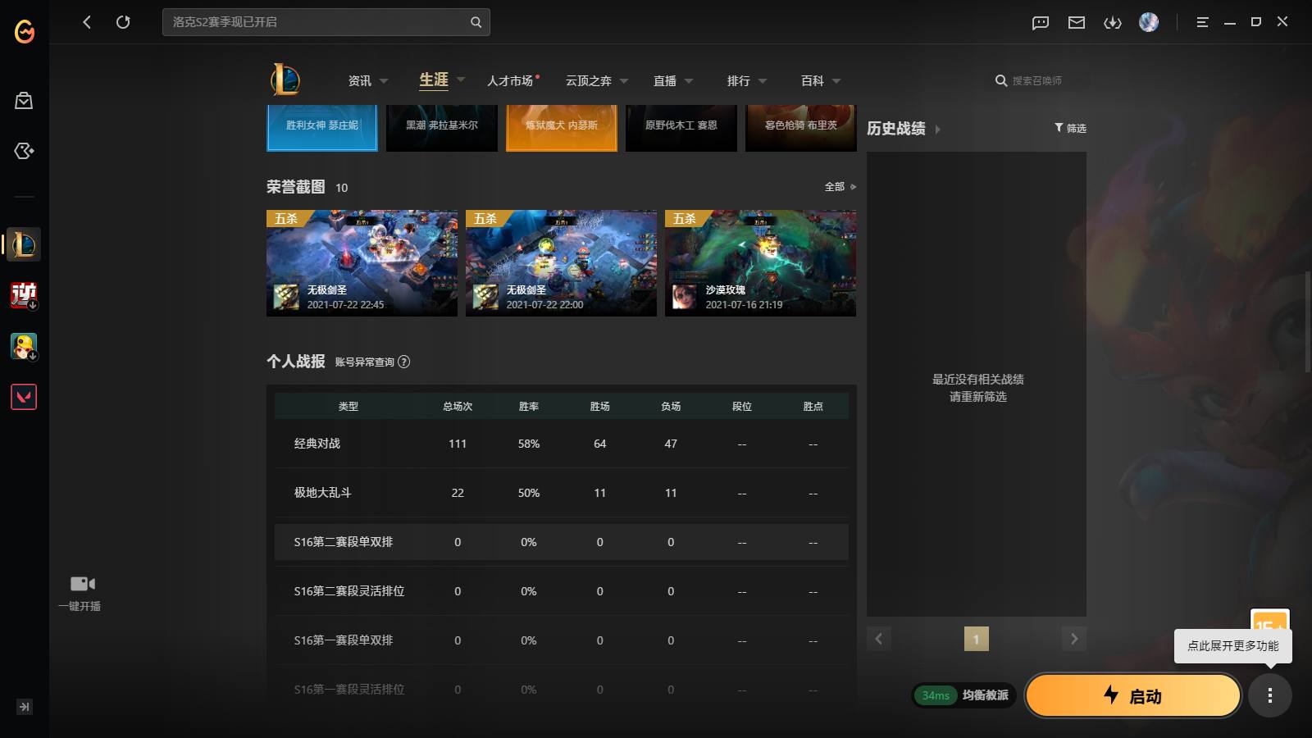
Task: Click the 总场次 column header
Action: point(458,406)
